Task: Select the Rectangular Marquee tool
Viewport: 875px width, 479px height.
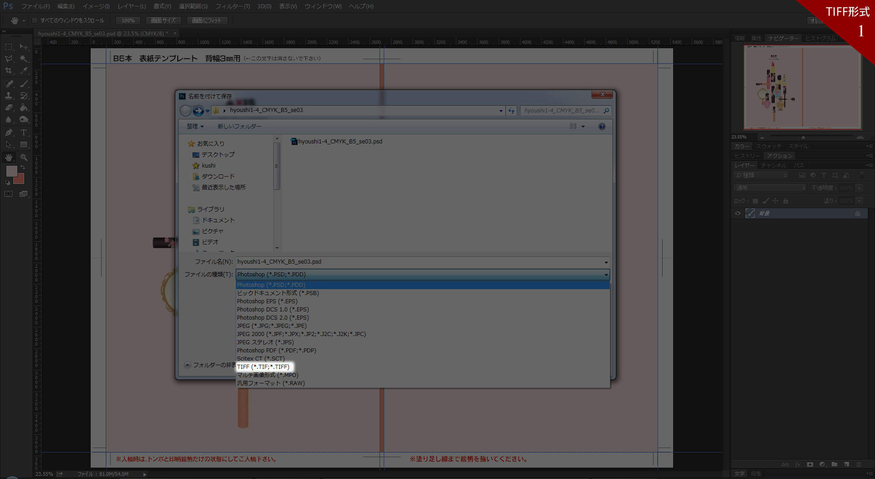Action: coord(9,46)
